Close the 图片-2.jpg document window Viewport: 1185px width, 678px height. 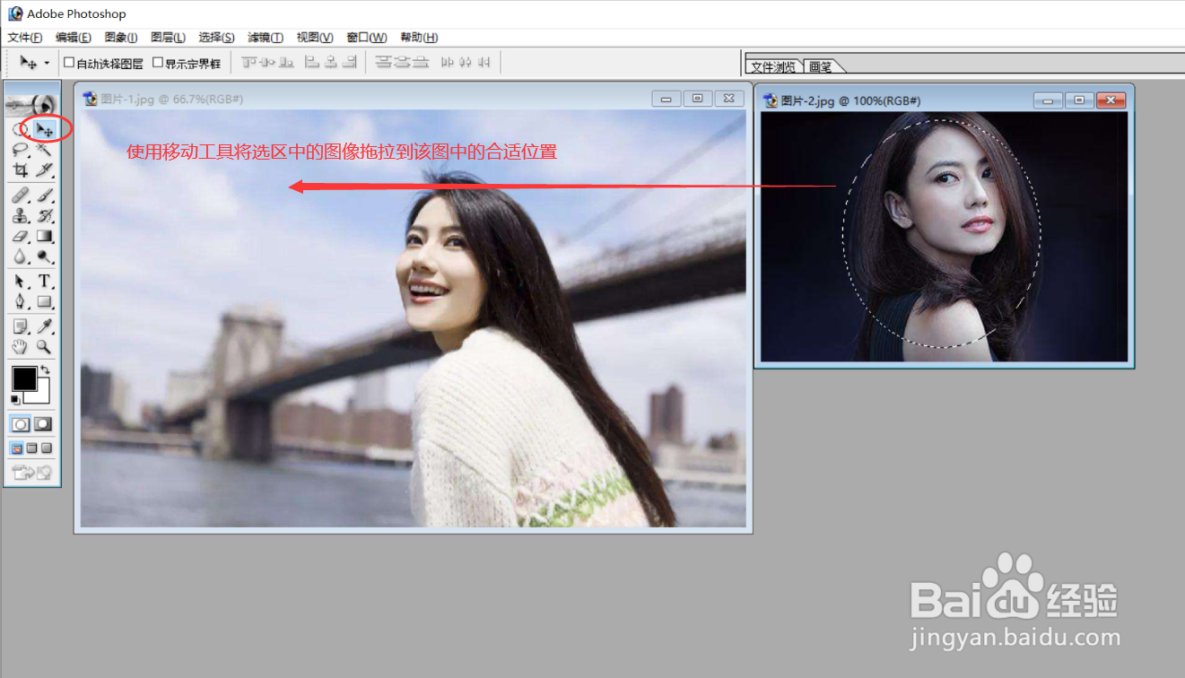[1111, 100]
